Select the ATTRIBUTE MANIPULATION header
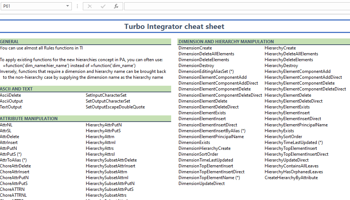 [29, 119]
